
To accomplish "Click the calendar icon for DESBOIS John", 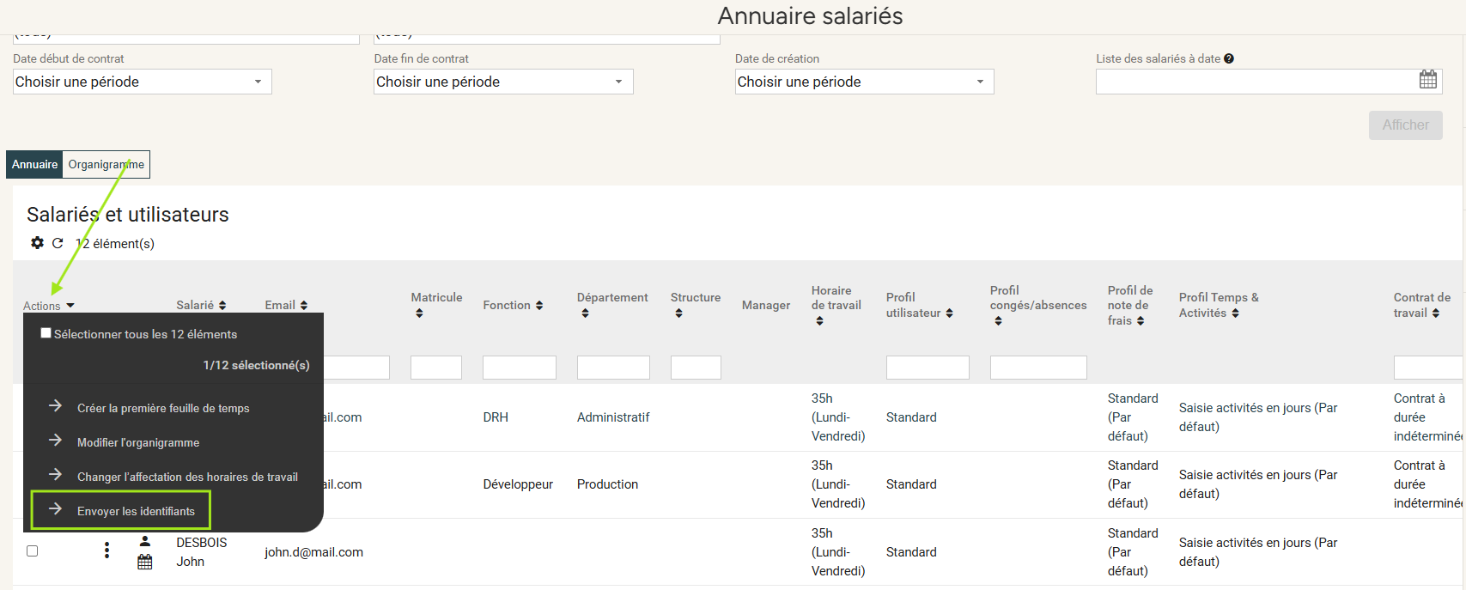I will [x=145, y=562].
